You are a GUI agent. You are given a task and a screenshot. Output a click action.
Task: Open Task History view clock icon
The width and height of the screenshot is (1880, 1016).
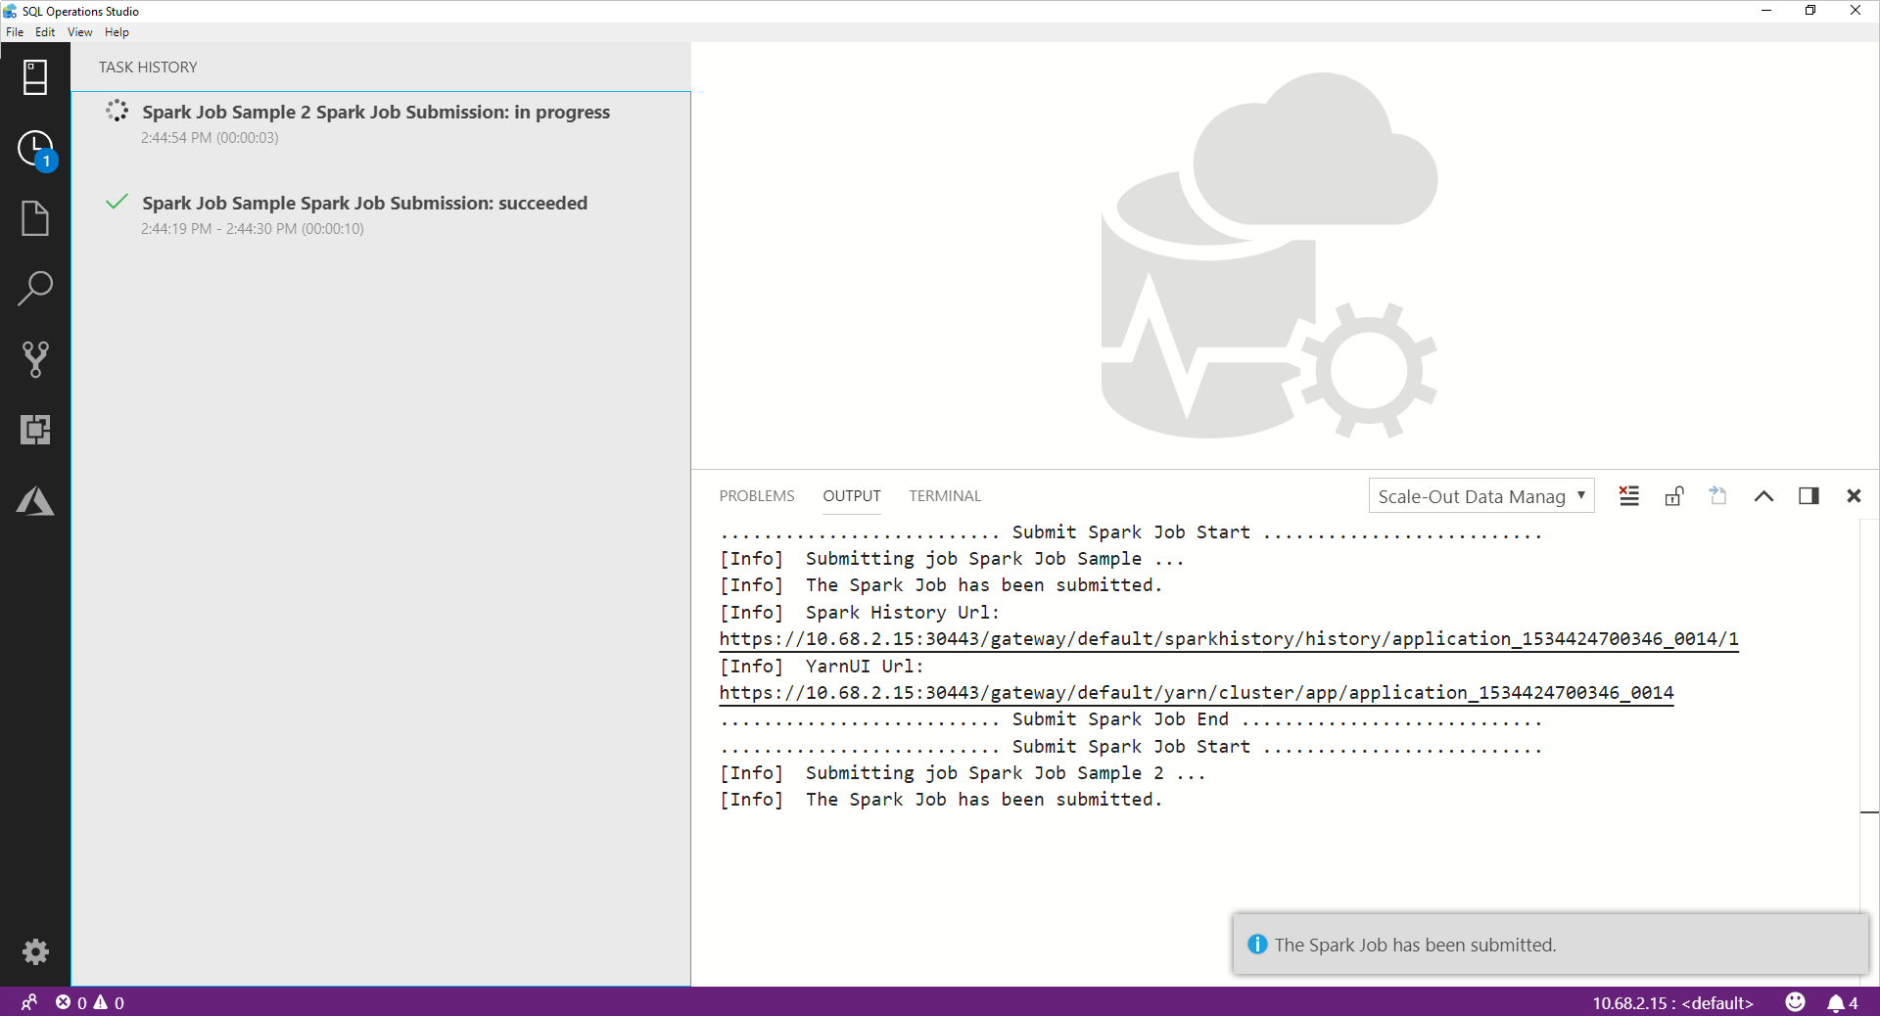[x=35, y=149]
